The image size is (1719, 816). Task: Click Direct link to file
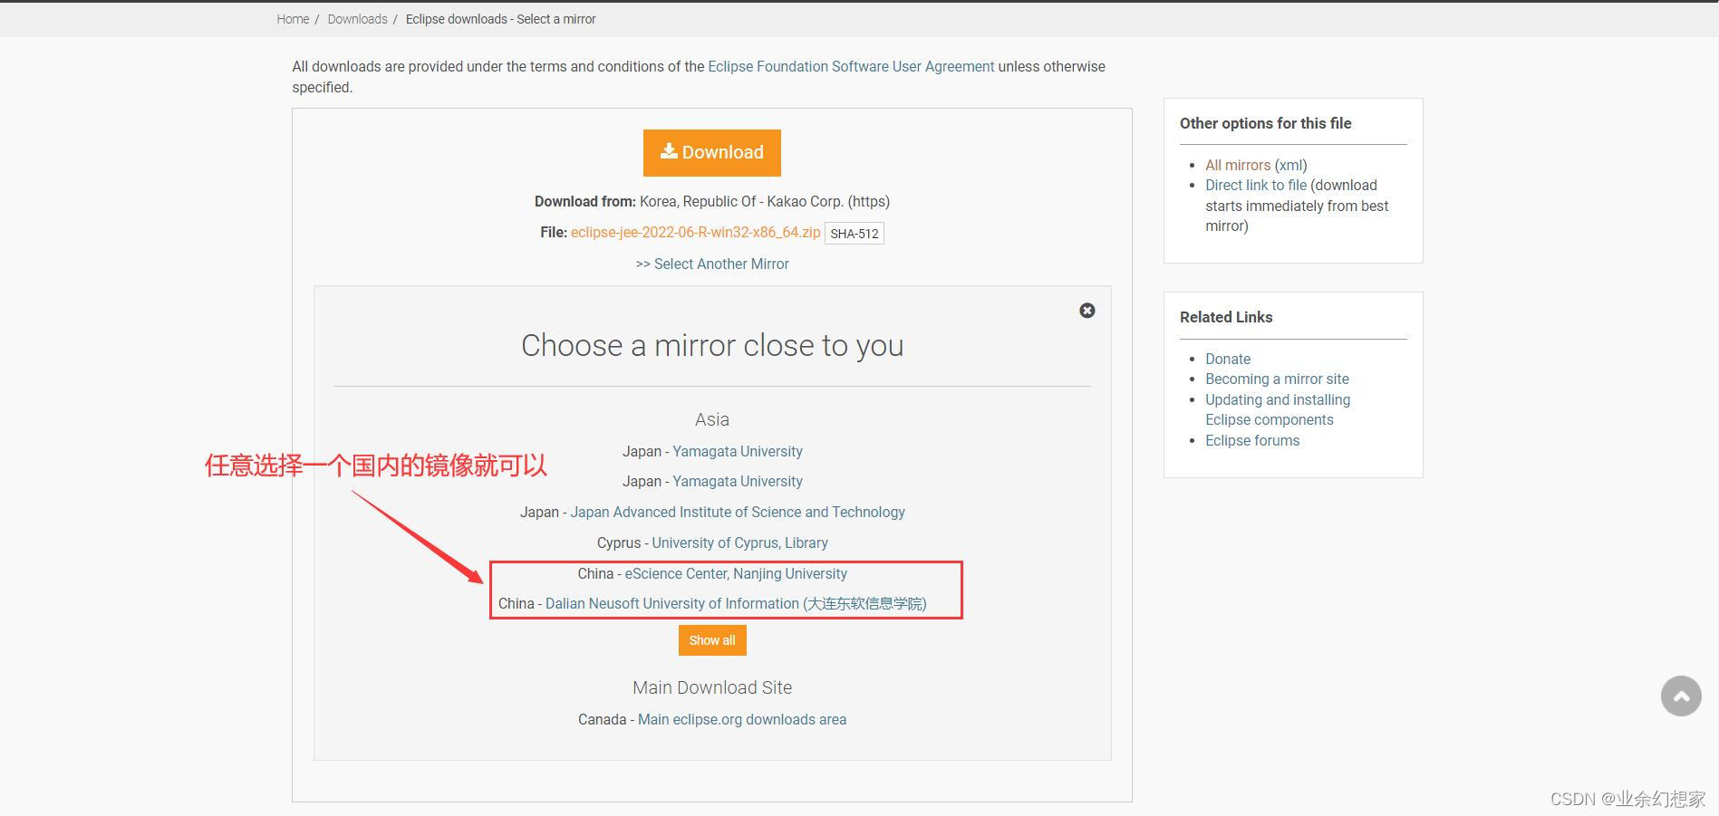point(1256,185)
